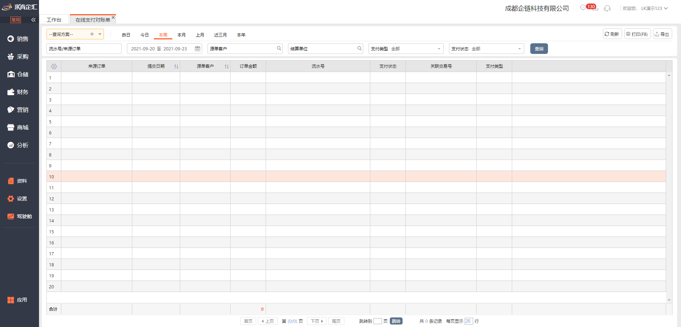Screen dimensions: 681x327
Task: Open the 查询方案 dropdown arrow
Action: pyautogui.click(x=100, y=34)
